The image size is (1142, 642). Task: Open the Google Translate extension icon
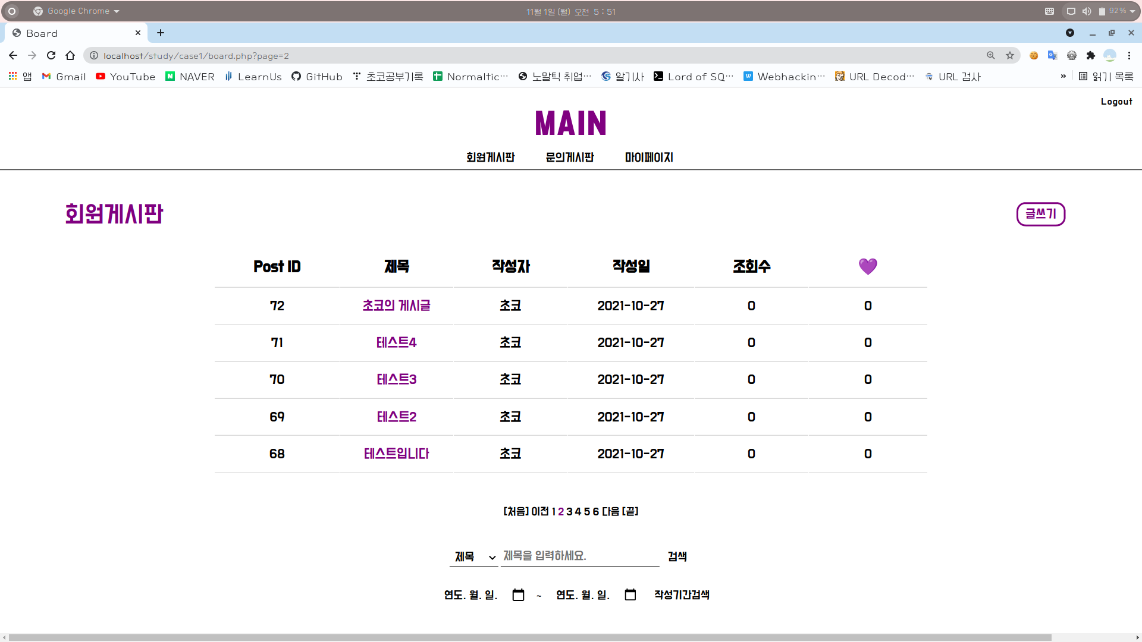pyautogui.click(x=1052, y=55)
